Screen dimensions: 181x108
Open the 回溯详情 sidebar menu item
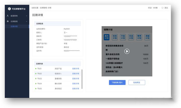pyautogui.click(x=14, y=26)
